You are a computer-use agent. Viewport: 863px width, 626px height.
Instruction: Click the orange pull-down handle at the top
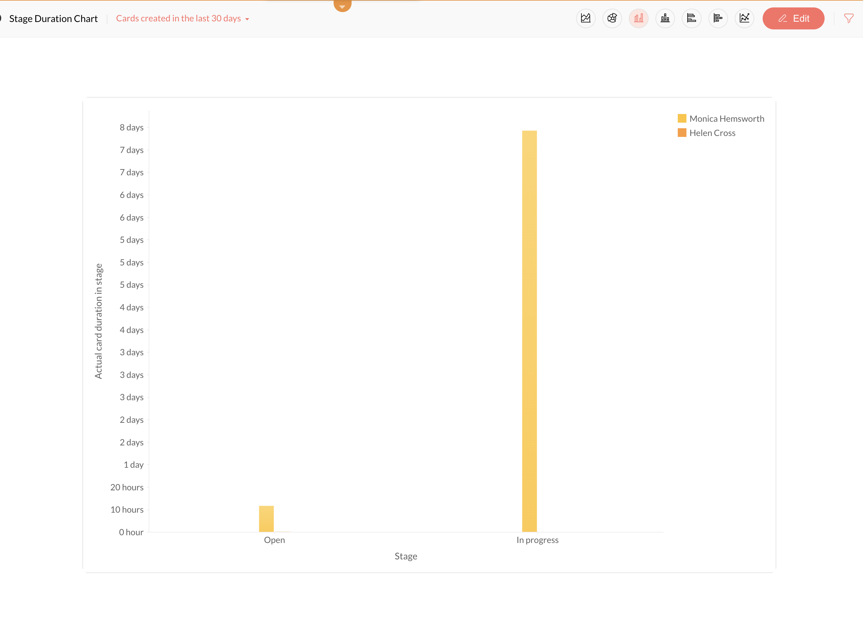(342, 5)
